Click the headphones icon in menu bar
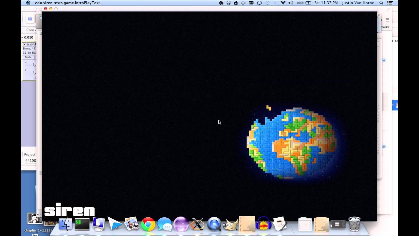The image size is (419, 236). 228,3
